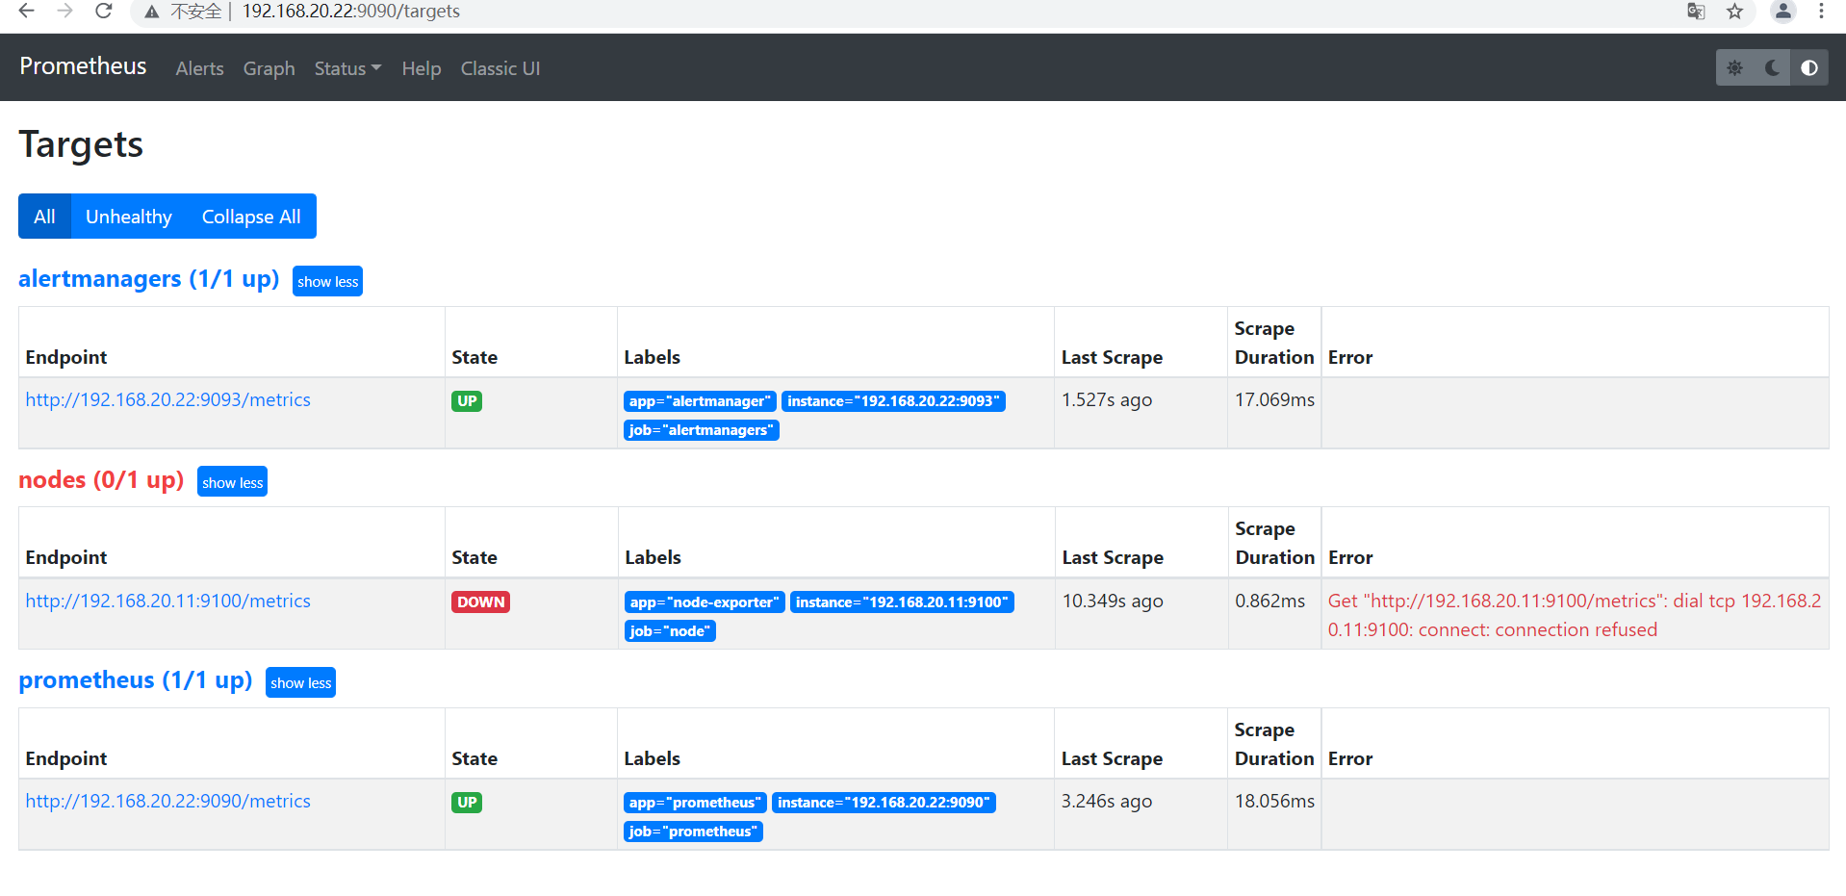Screen dimensions: 1846x896
Task: Open the Alerts page
Action: click(x=199, y=68)
